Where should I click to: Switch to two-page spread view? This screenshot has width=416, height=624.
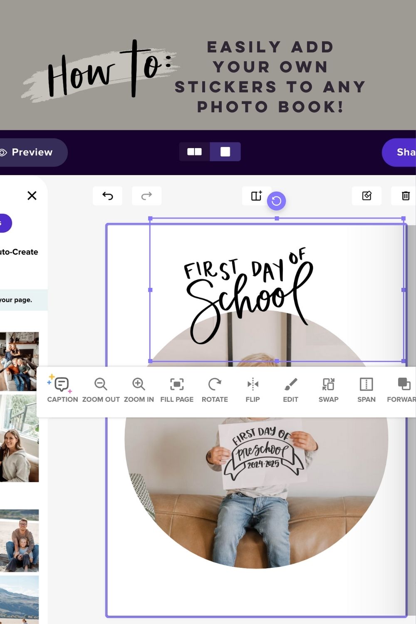tap(195, 151)
